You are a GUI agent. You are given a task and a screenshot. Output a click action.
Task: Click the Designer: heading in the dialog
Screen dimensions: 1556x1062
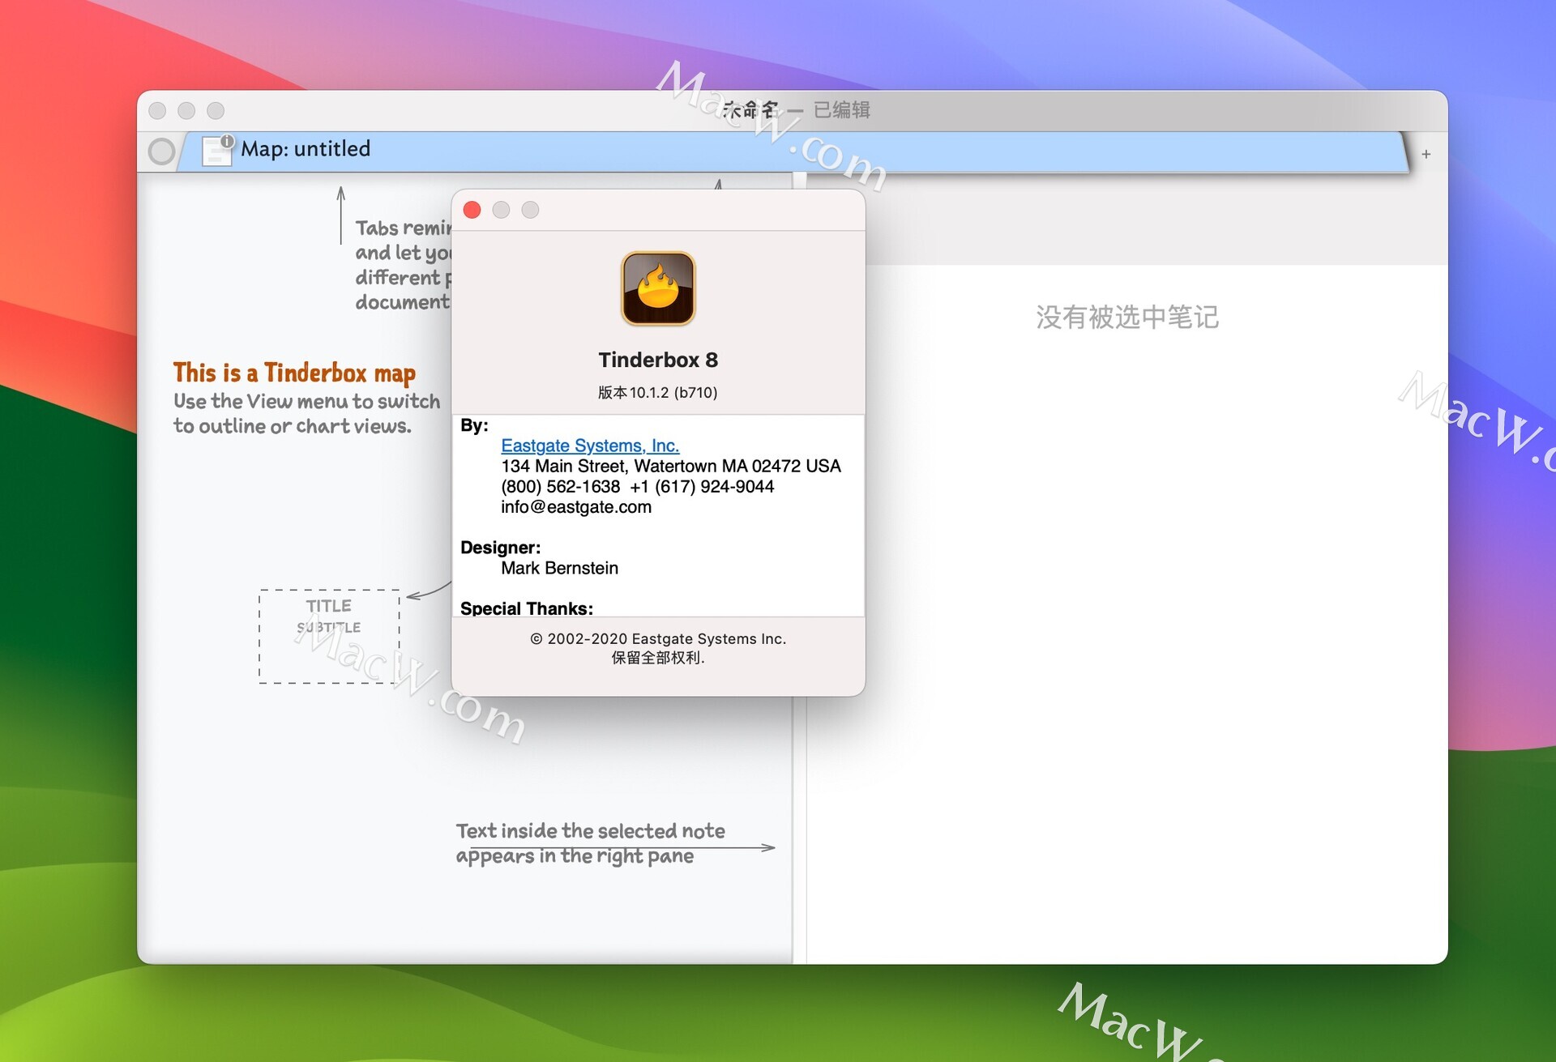click(x=500, y=548)
